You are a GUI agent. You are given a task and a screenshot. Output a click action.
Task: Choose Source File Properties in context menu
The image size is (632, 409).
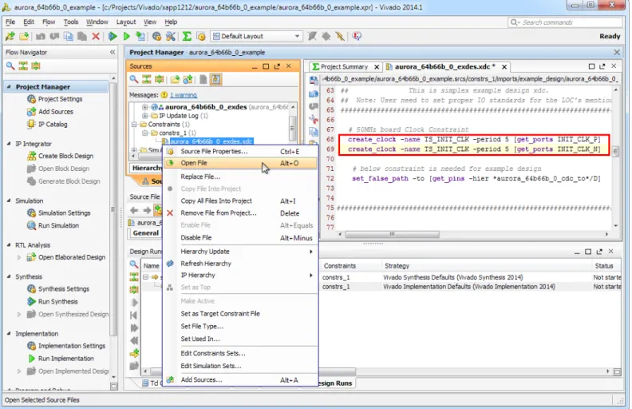pos(240,151)
